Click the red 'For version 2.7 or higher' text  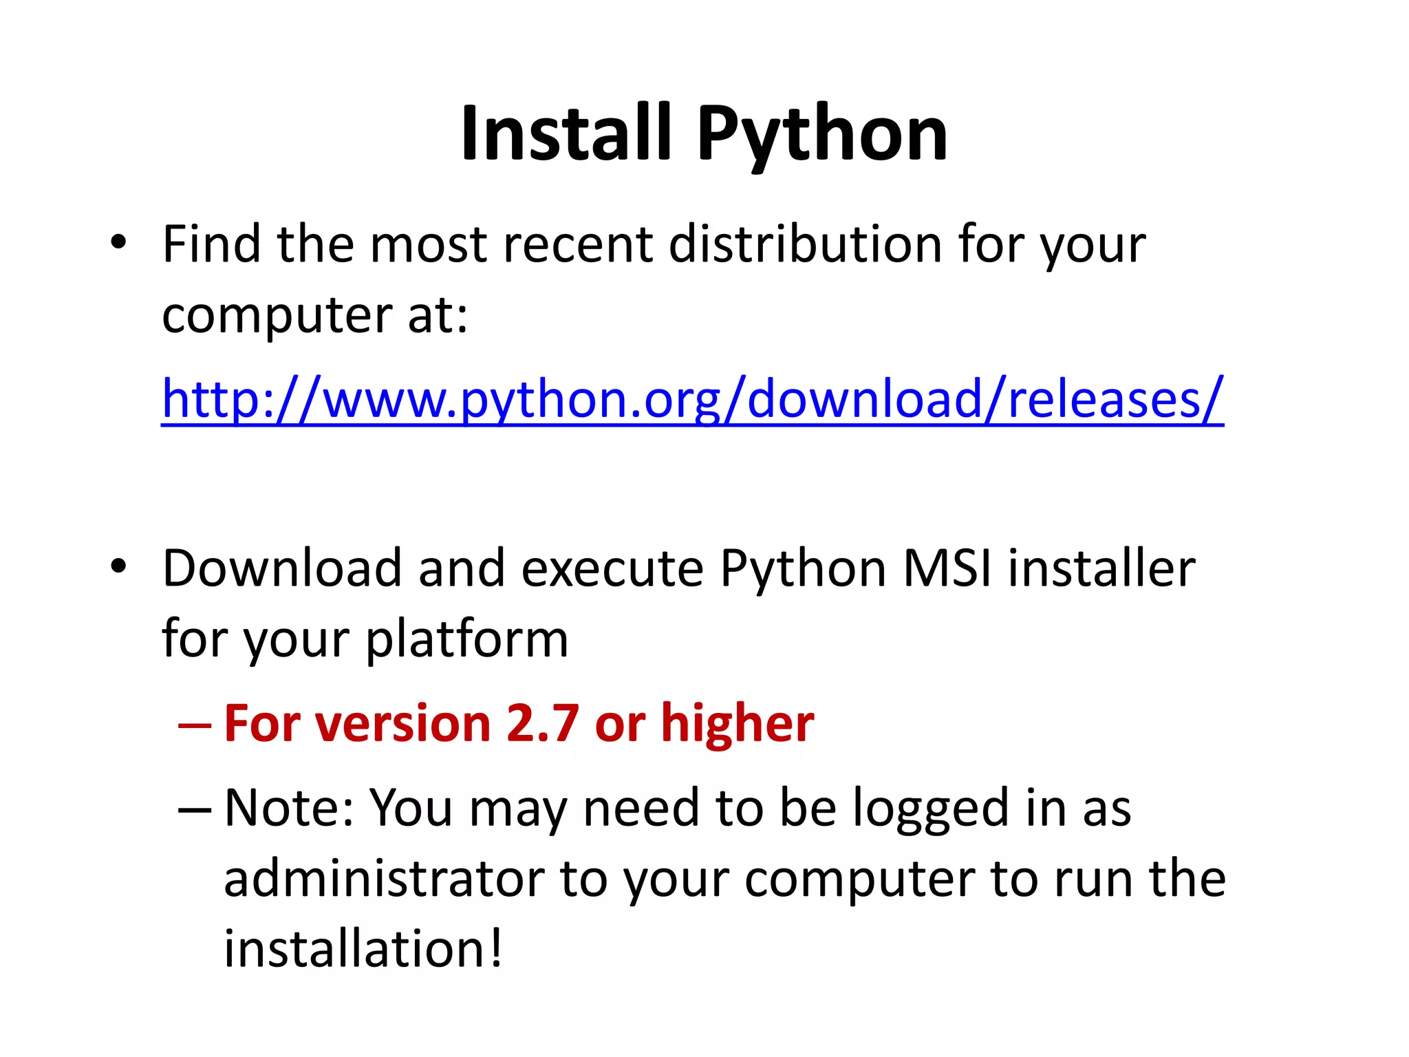[x=519, y=723]
